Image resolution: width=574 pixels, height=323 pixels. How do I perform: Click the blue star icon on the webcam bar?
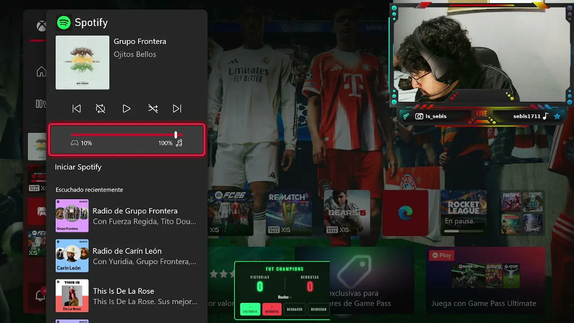coord(557,116)
